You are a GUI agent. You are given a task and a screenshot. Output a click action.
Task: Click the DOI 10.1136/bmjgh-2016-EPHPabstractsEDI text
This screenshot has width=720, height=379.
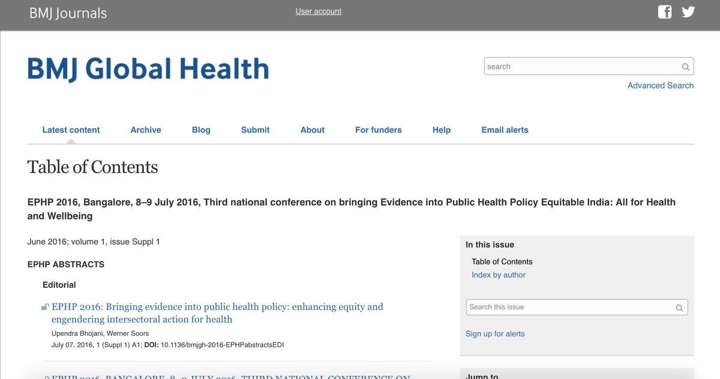click(x=222, y=345)
